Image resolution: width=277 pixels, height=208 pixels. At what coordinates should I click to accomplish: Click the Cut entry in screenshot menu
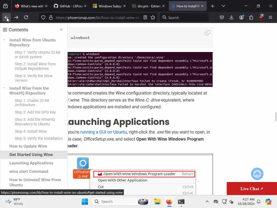tap(101, 187)
